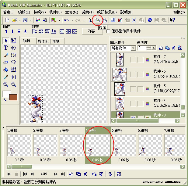
Task: Select the Fill bucket tool
Action: 6,70
